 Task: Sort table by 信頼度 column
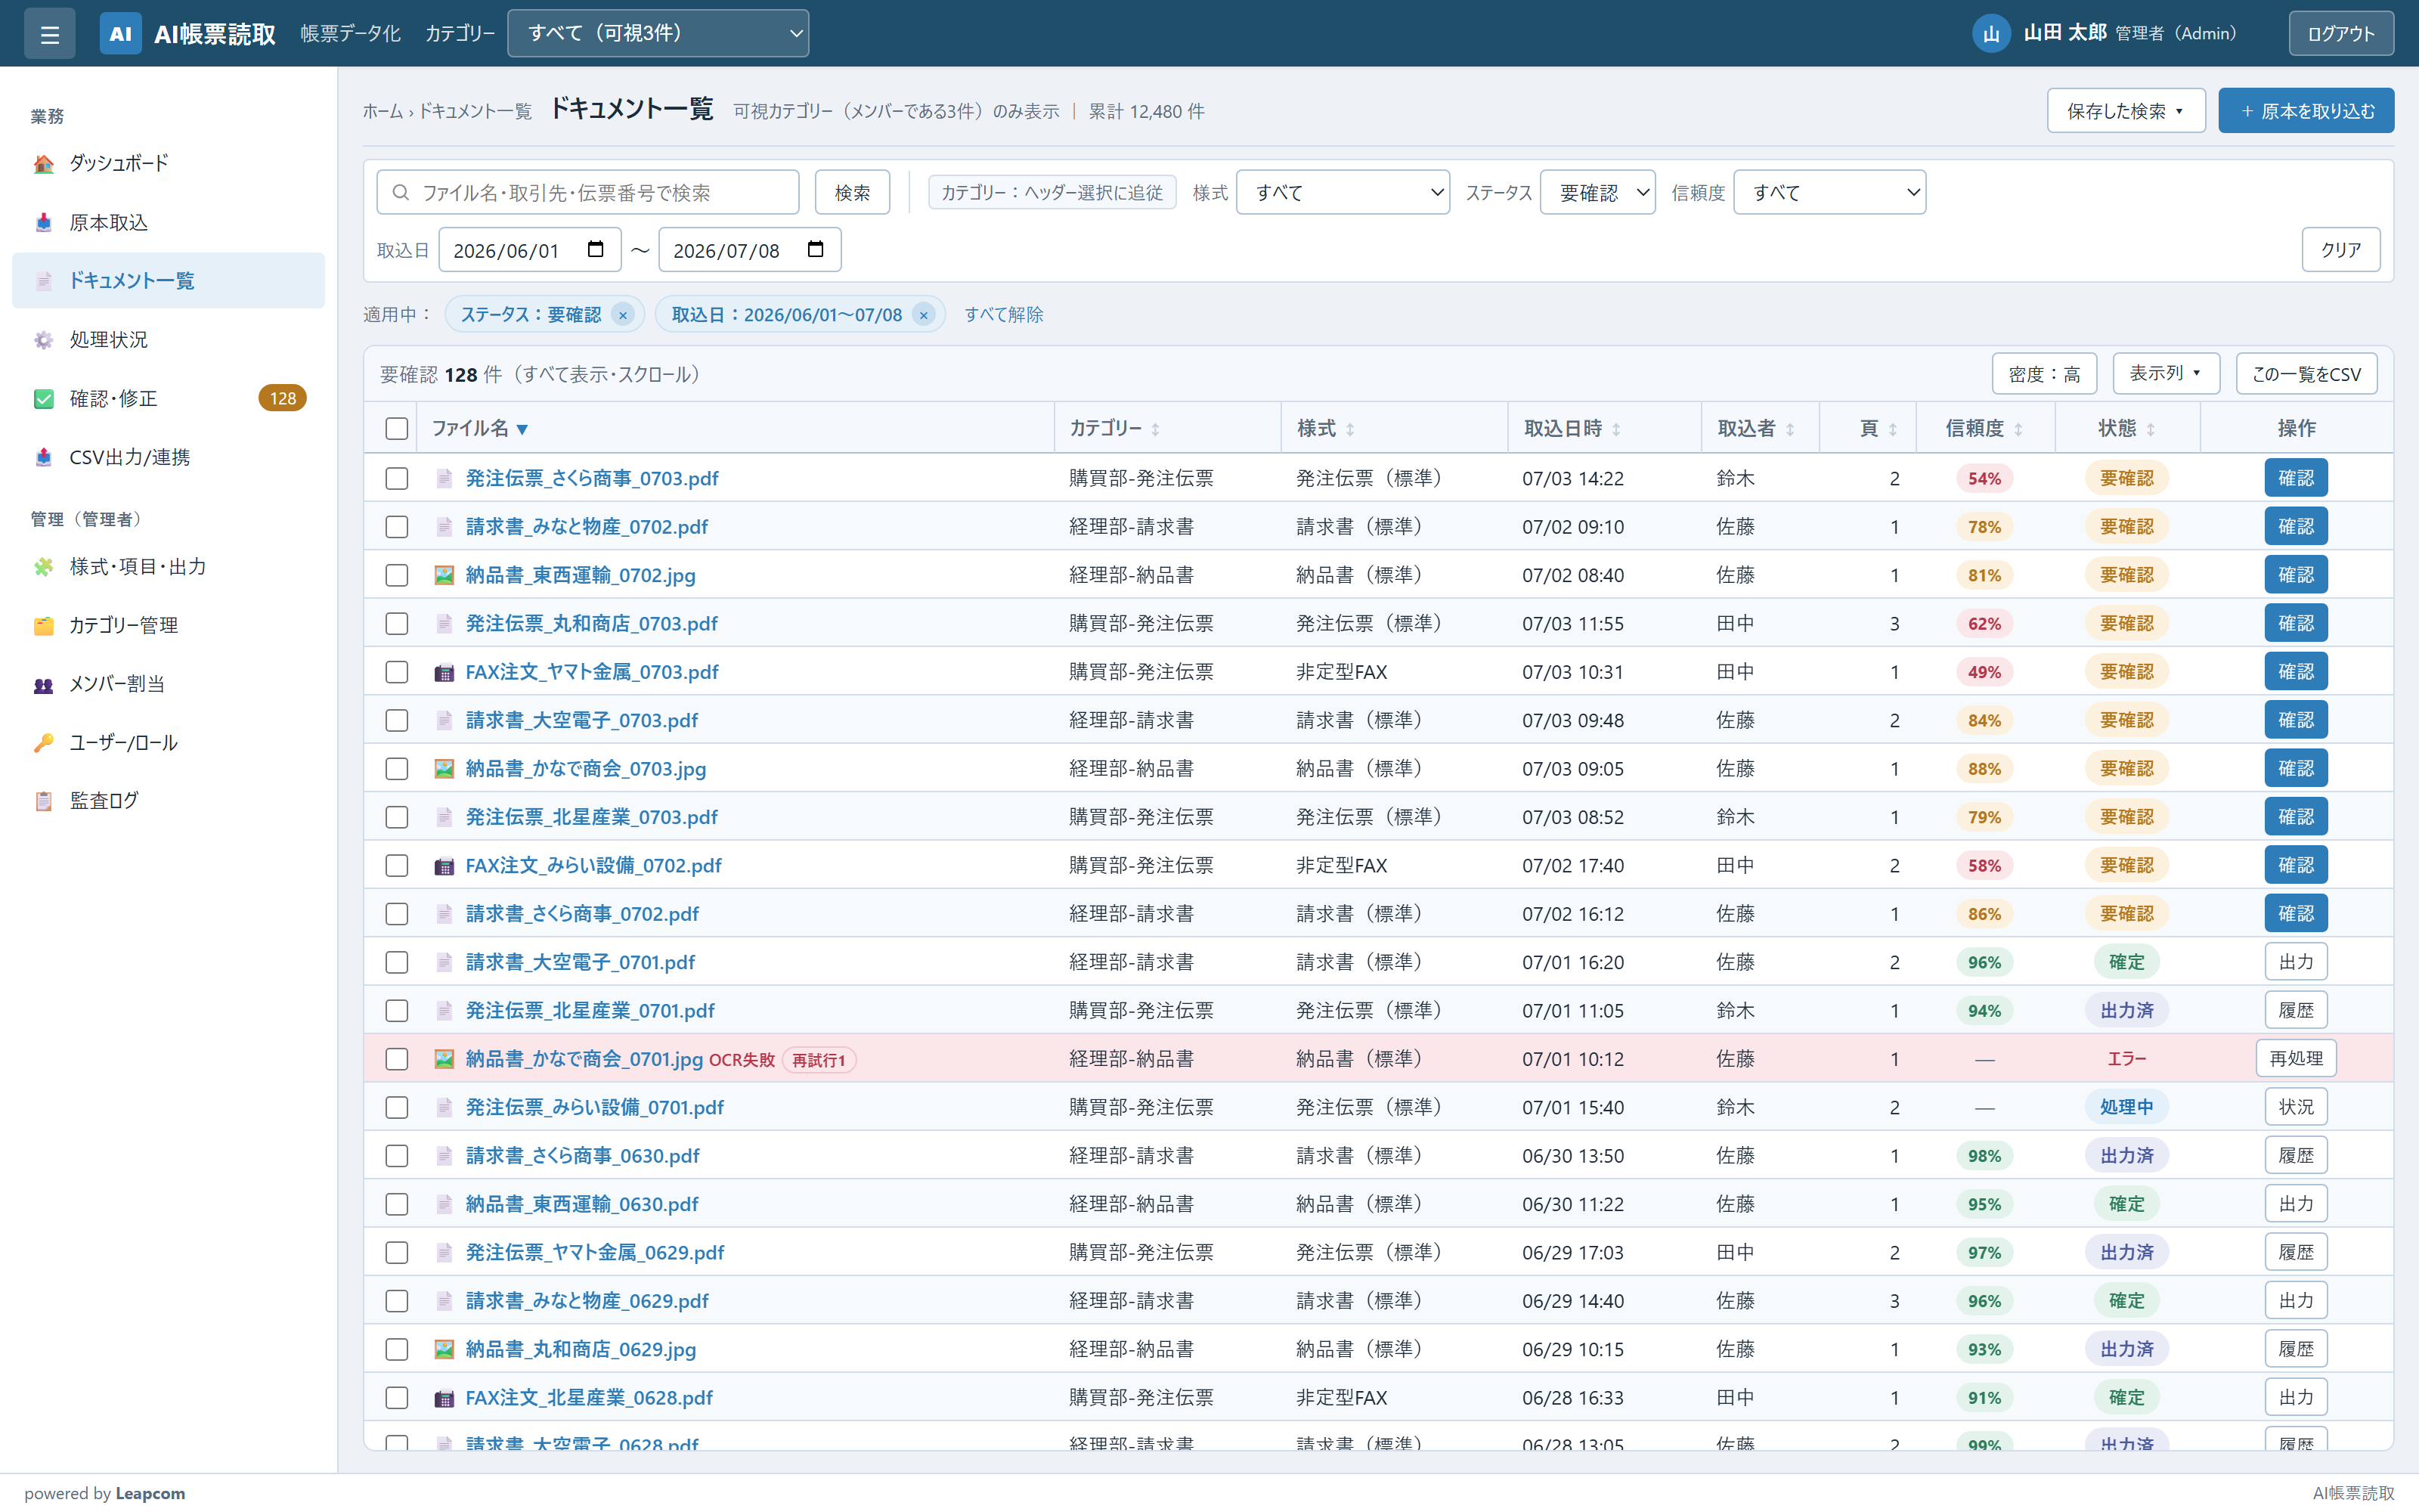[1984, 428]
